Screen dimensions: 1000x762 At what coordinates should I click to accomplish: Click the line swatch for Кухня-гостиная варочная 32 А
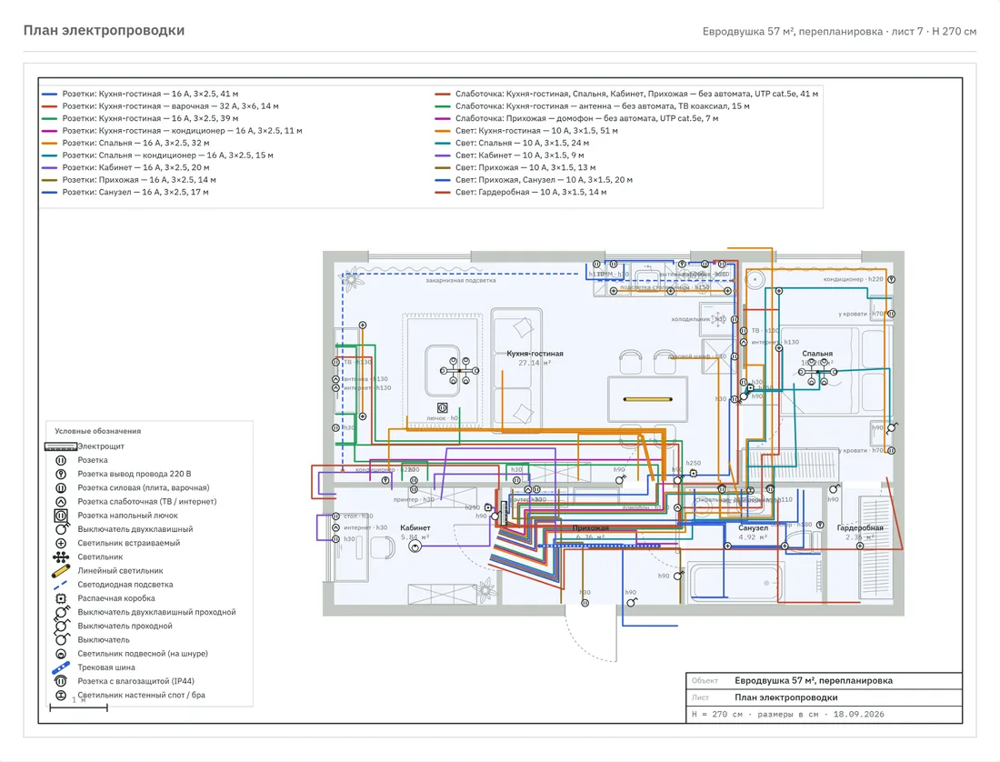tap(50, 106)
